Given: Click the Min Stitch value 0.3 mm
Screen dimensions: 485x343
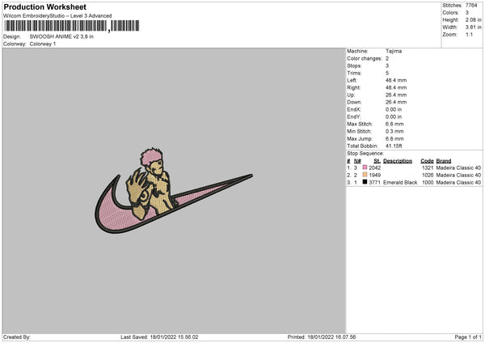Looking at the screenshot, I should tap(394, 131).
